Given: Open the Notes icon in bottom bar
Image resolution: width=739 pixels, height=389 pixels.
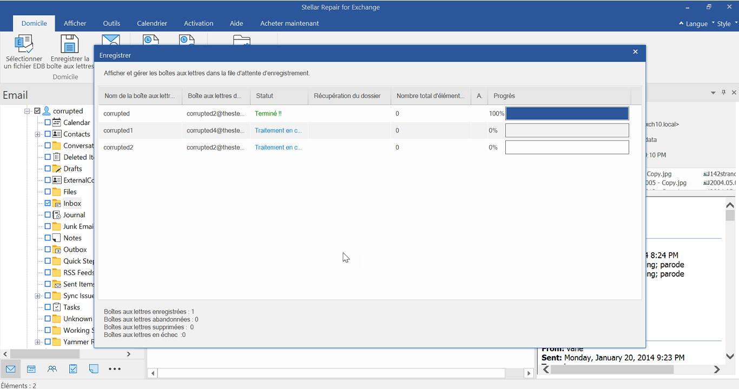Looking at the screenshot, I should point(94,369).
